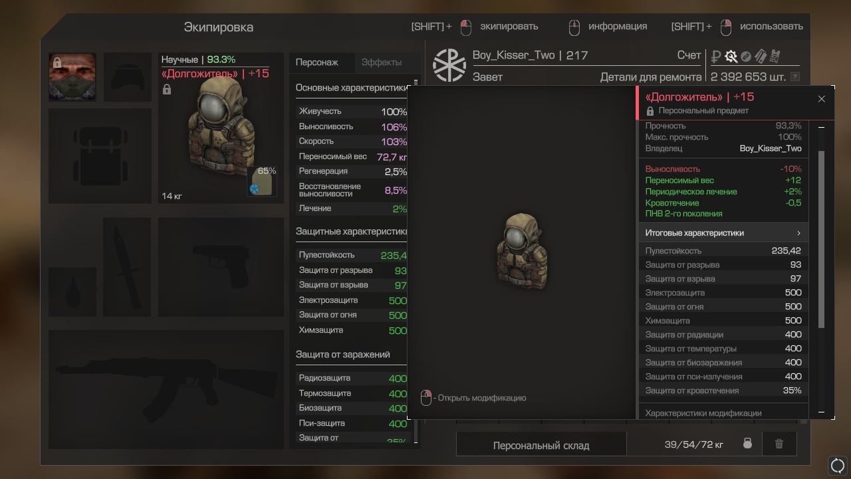Viewport: 851px width, 479px height.
Task: Click the trash can delete icon
Action: click(779, 444)
